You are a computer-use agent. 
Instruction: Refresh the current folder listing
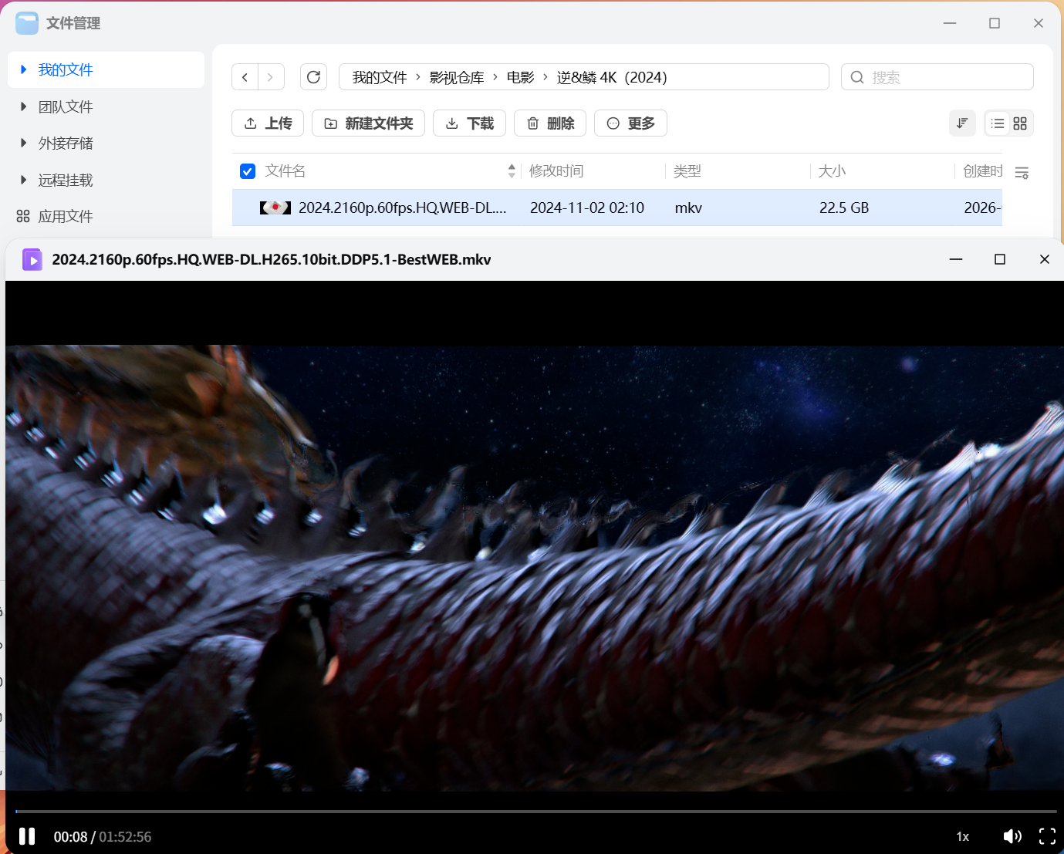pyautogui.click(x=313, y=77)
